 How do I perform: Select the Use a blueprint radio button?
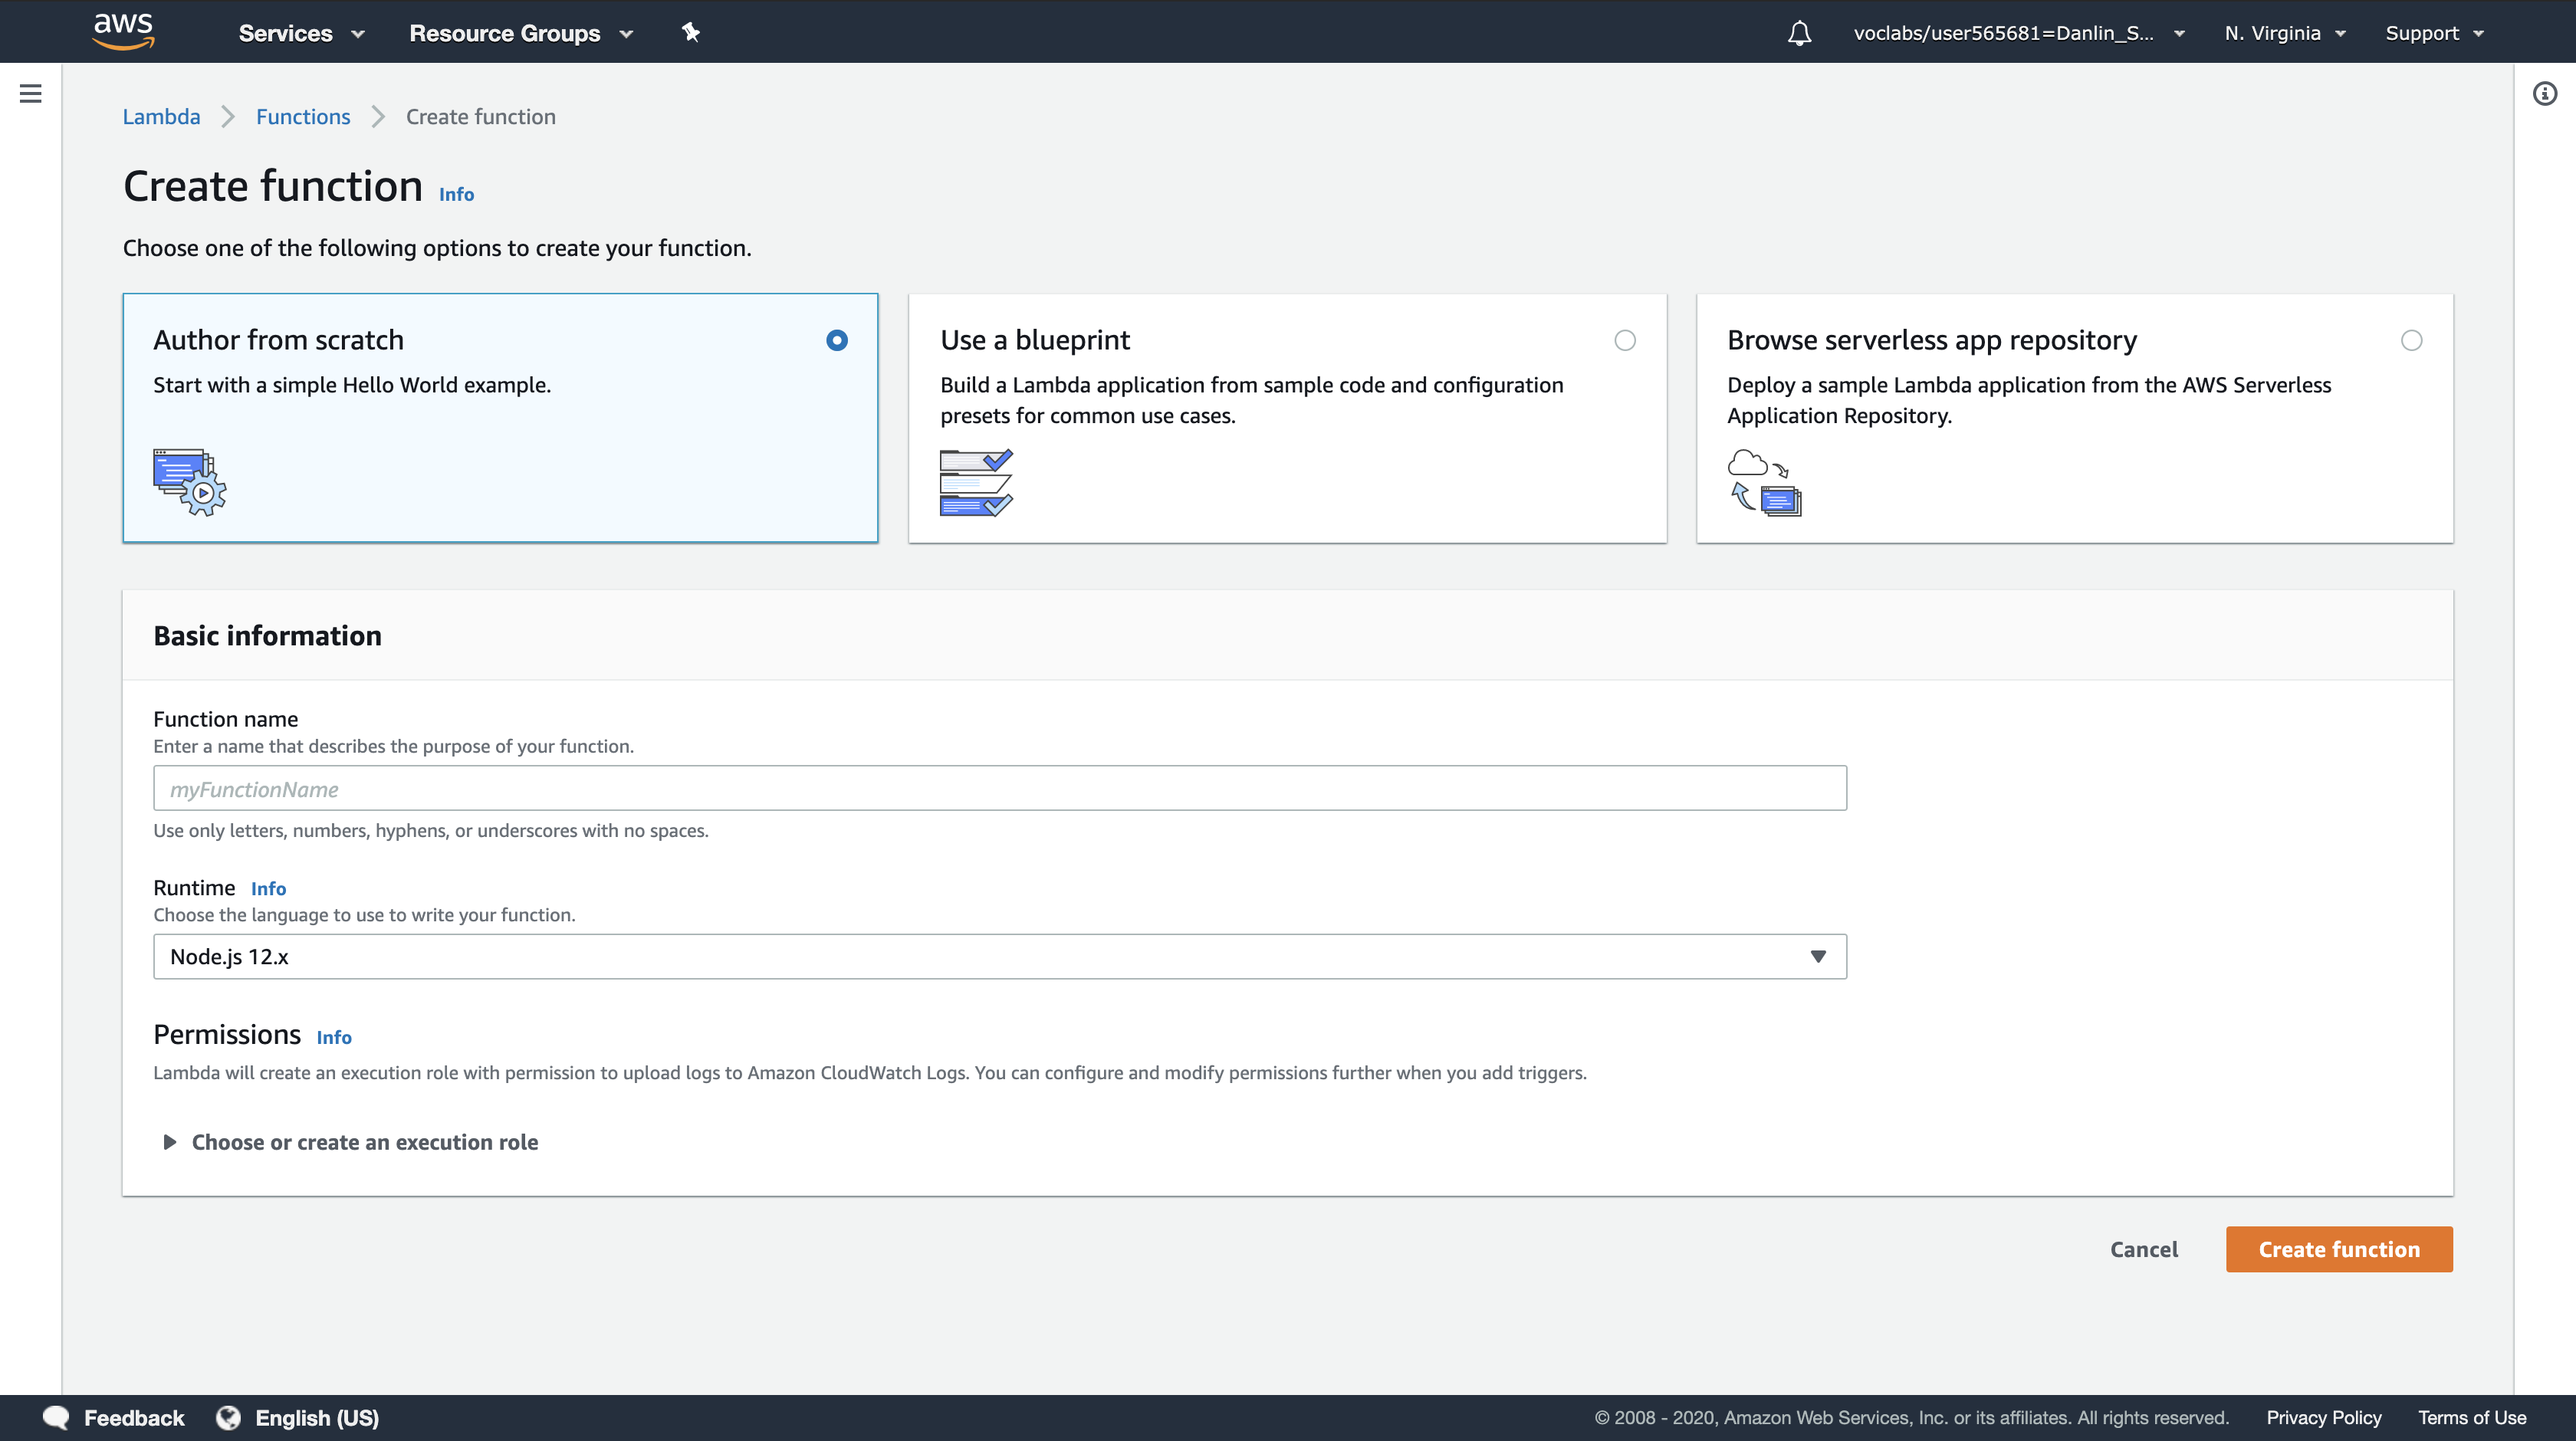1625,340
